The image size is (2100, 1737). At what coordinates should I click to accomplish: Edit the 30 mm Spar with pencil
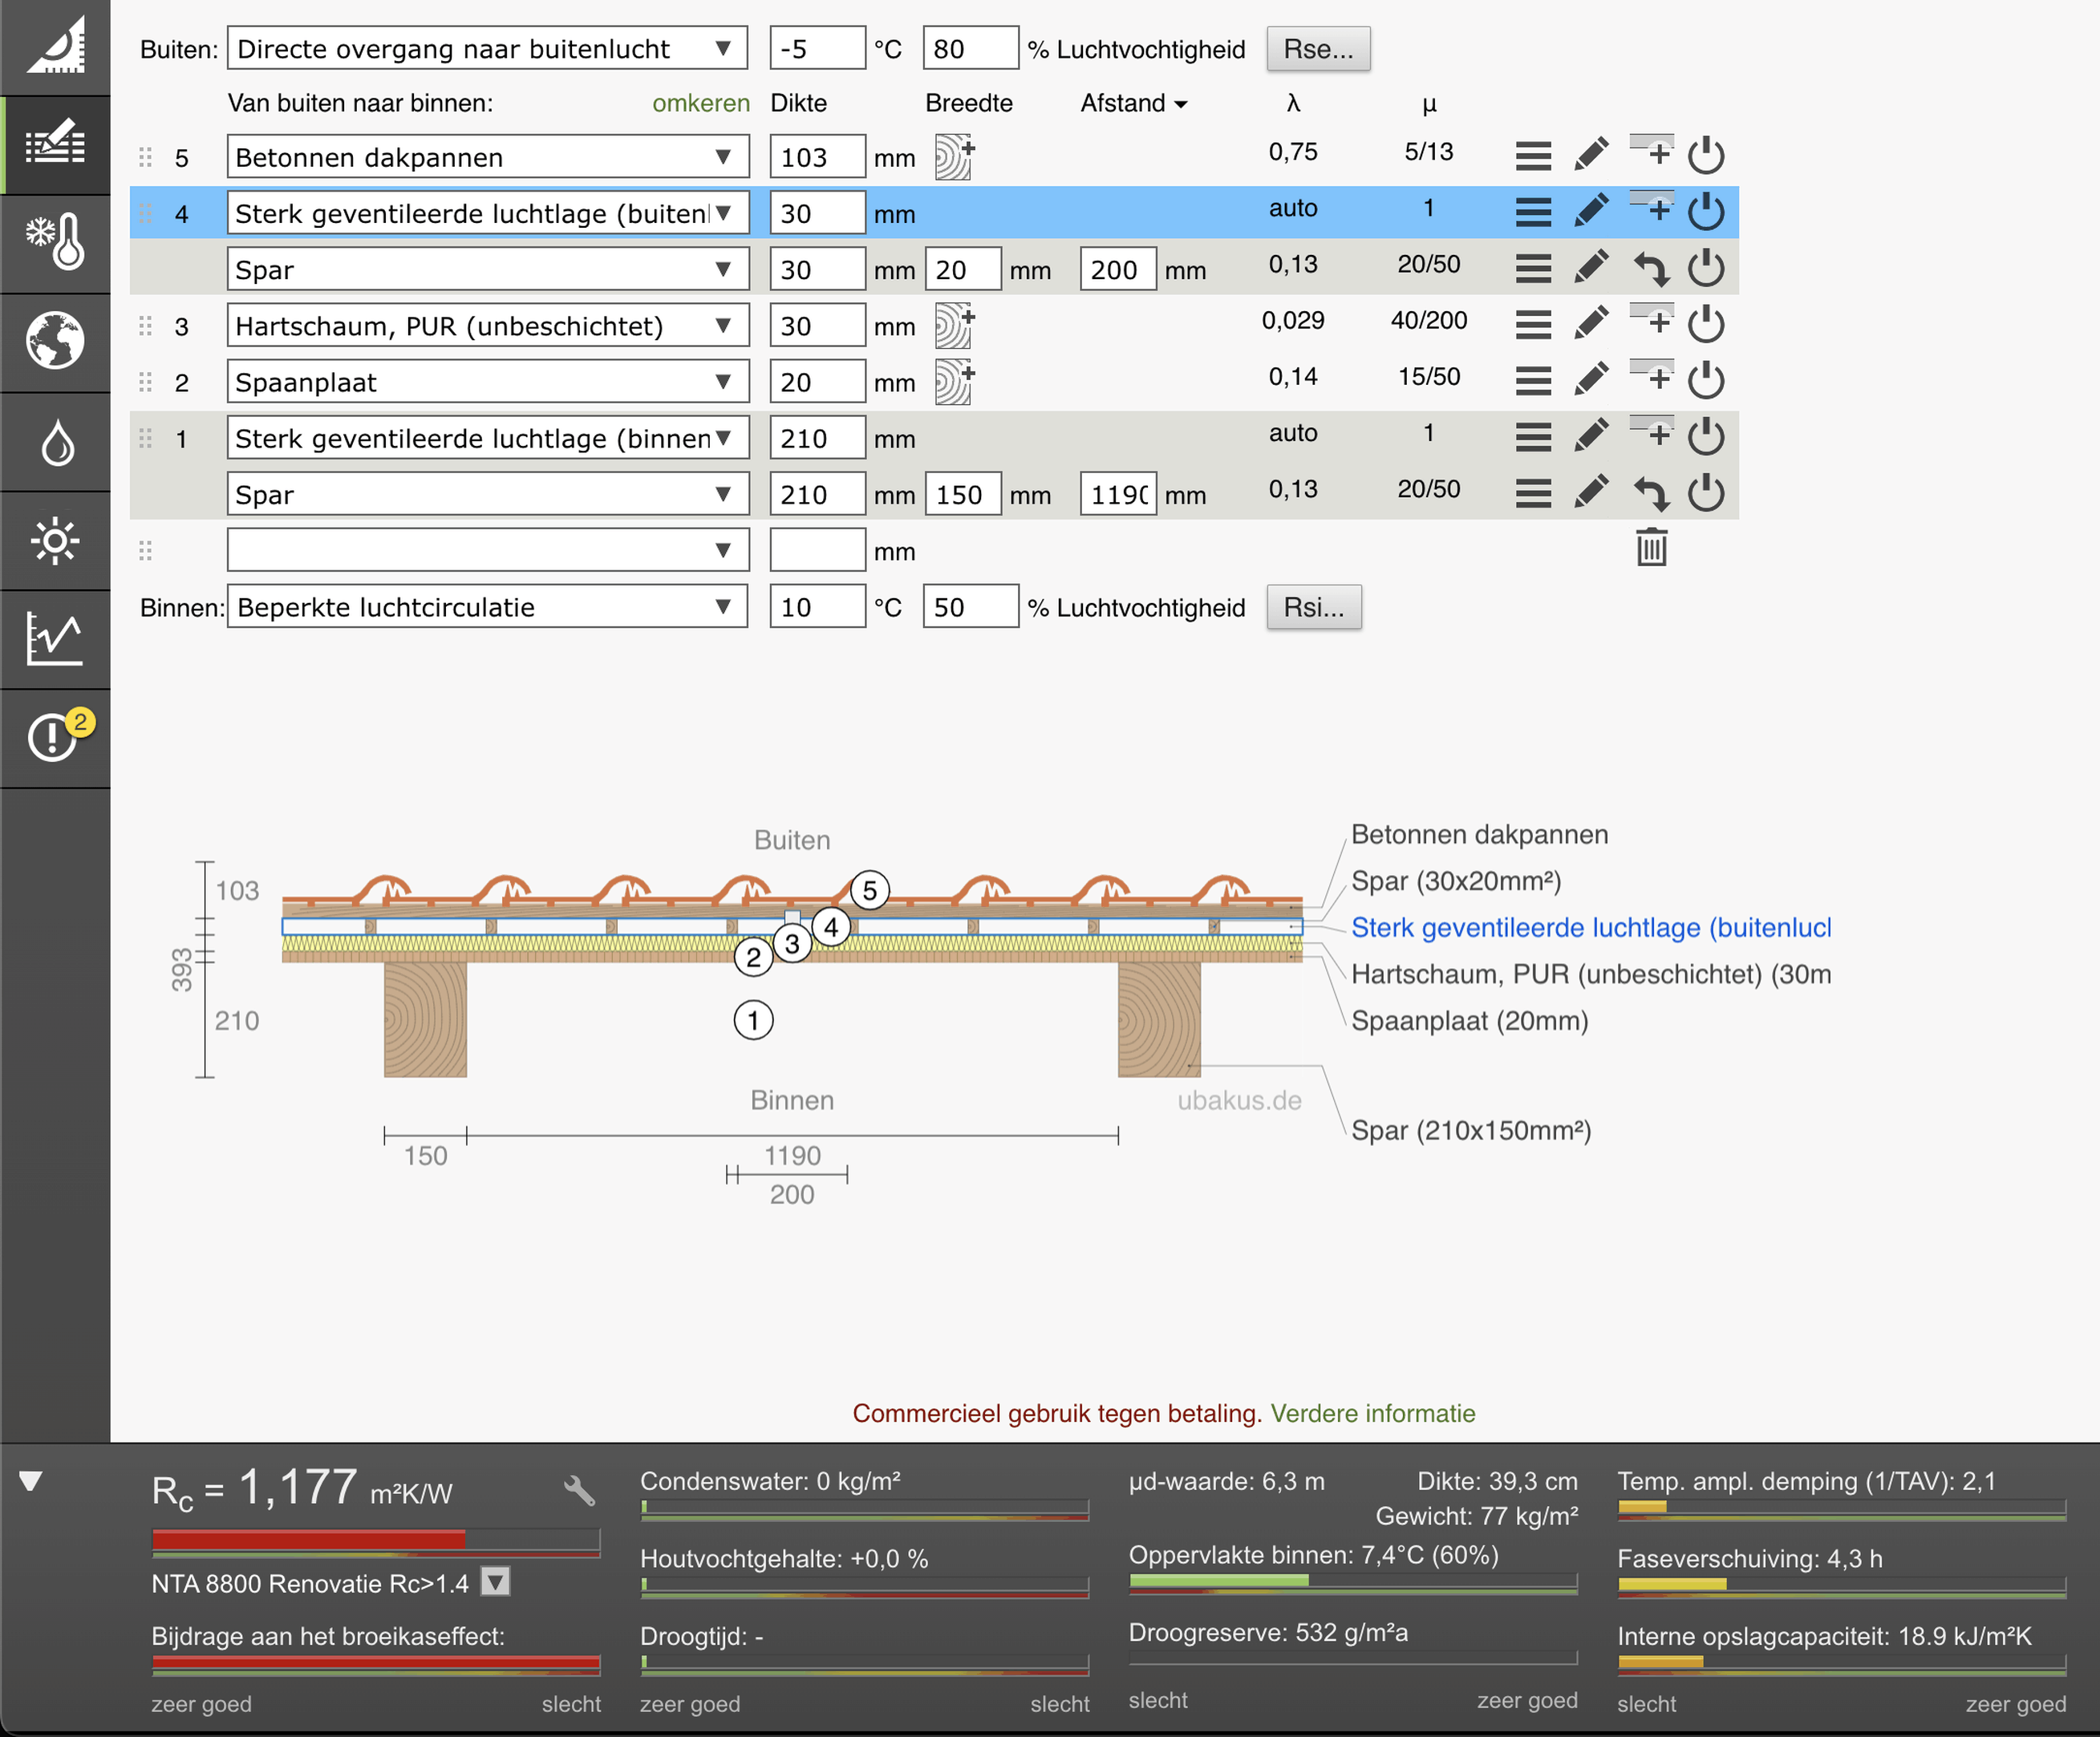coord(1591,267)
